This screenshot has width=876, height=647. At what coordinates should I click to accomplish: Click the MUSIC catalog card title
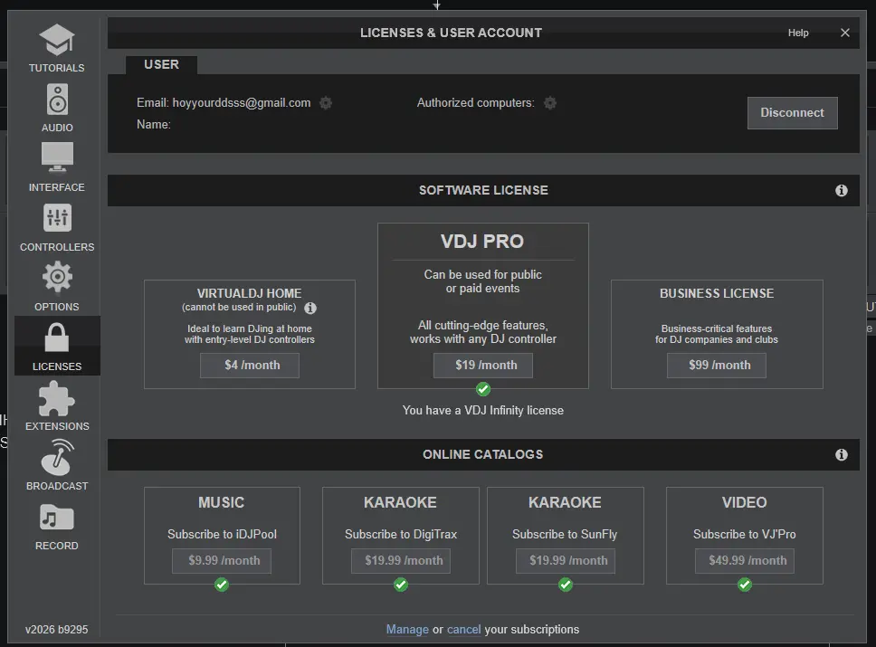(x=221, y=503)
